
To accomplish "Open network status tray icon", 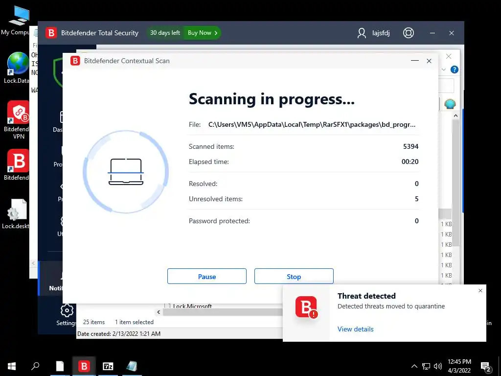I will pyautogui.click(x=426, y=366).
